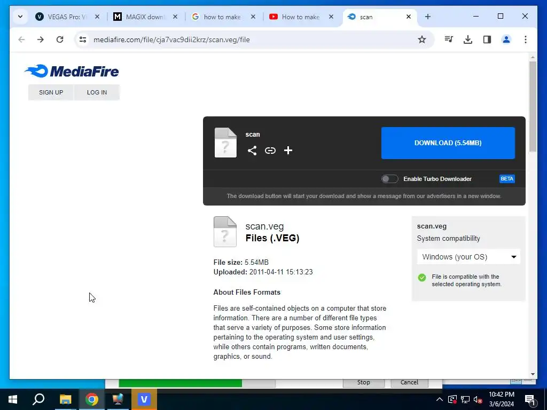Image resolution: width=547 pixels, height=410 pixels.
Task: Click the address bar URL
Action: click(x=171, y=40)
